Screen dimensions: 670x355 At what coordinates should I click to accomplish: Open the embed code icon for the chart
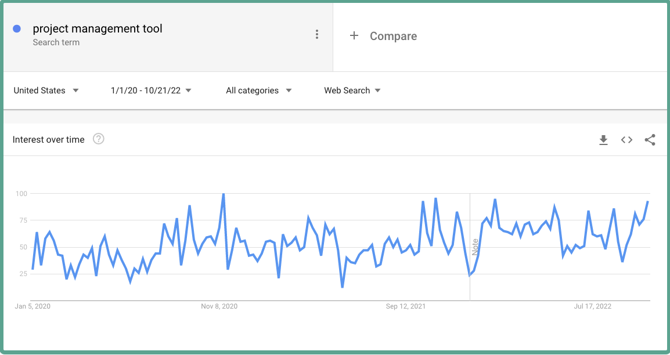pos(626,140)
